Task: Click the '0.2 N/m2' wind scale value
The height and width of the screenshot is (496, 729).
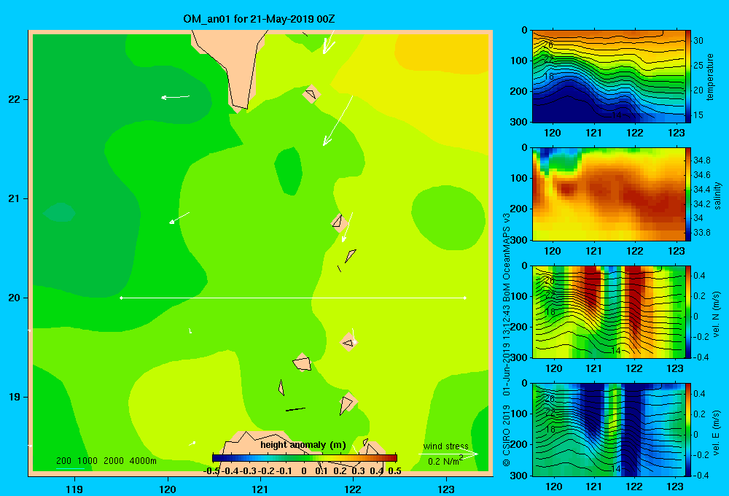Action: pyautogui.click(x=445, y=461)
